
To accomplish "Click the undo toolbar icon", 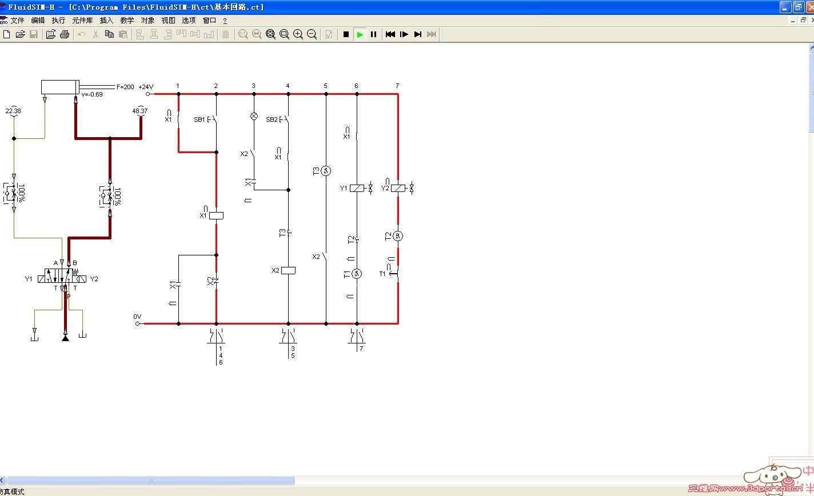I will (x=82, y=34).
